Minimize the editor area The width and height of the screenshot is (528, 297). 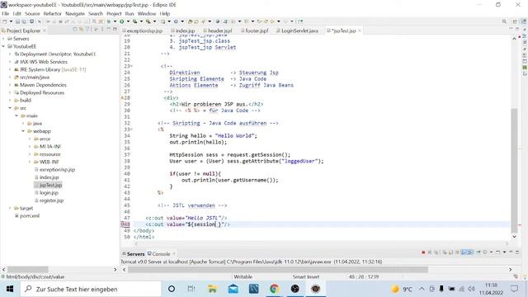coord(511,30)
